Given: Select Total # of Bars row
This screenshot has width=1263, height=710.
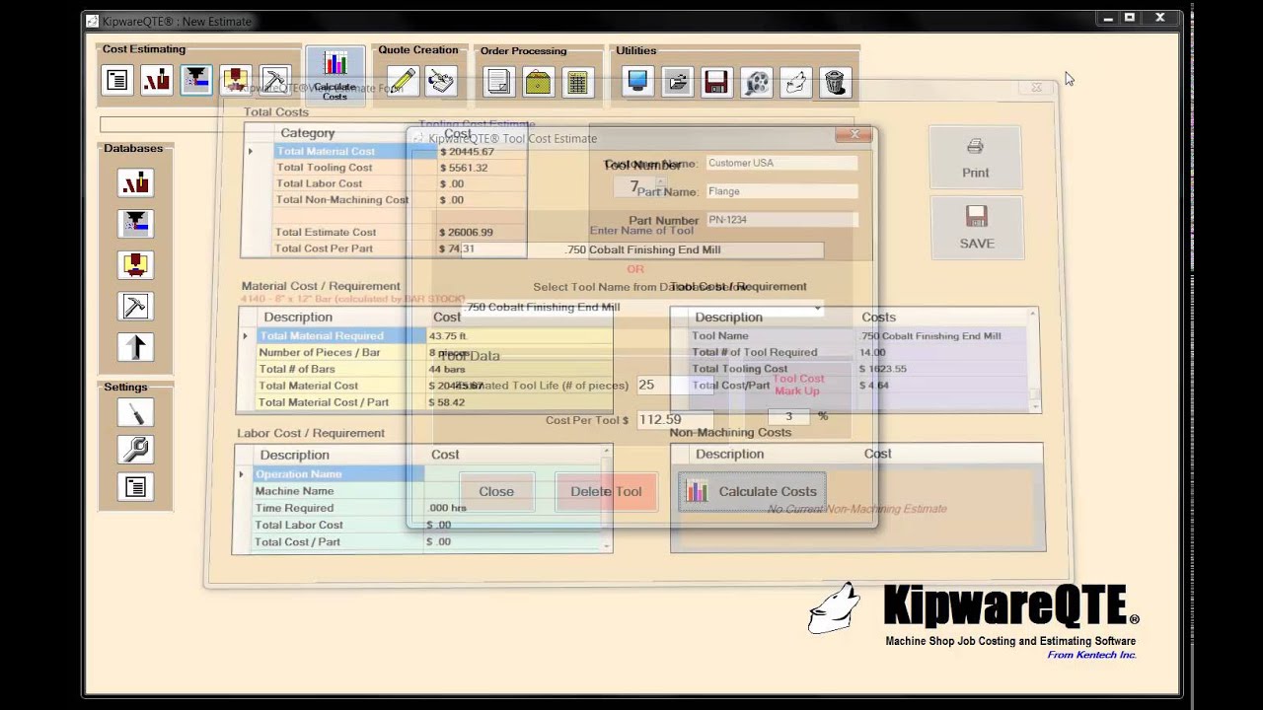Looking at the screenshot, I should (x=424, y=369).
